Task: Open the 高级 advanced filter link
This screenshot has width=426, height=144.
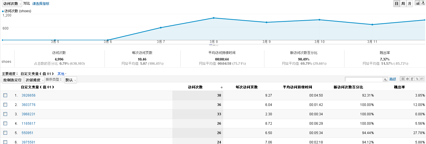Action: [392, 79]
